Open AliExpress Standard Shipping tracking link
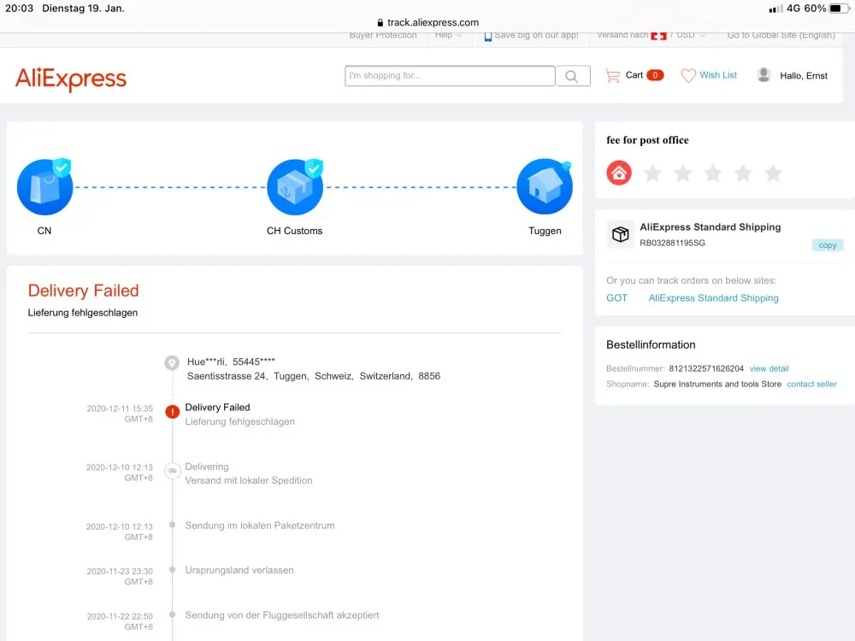The width and height of the screenshot is (855, 641). click(x=713, y=298)
